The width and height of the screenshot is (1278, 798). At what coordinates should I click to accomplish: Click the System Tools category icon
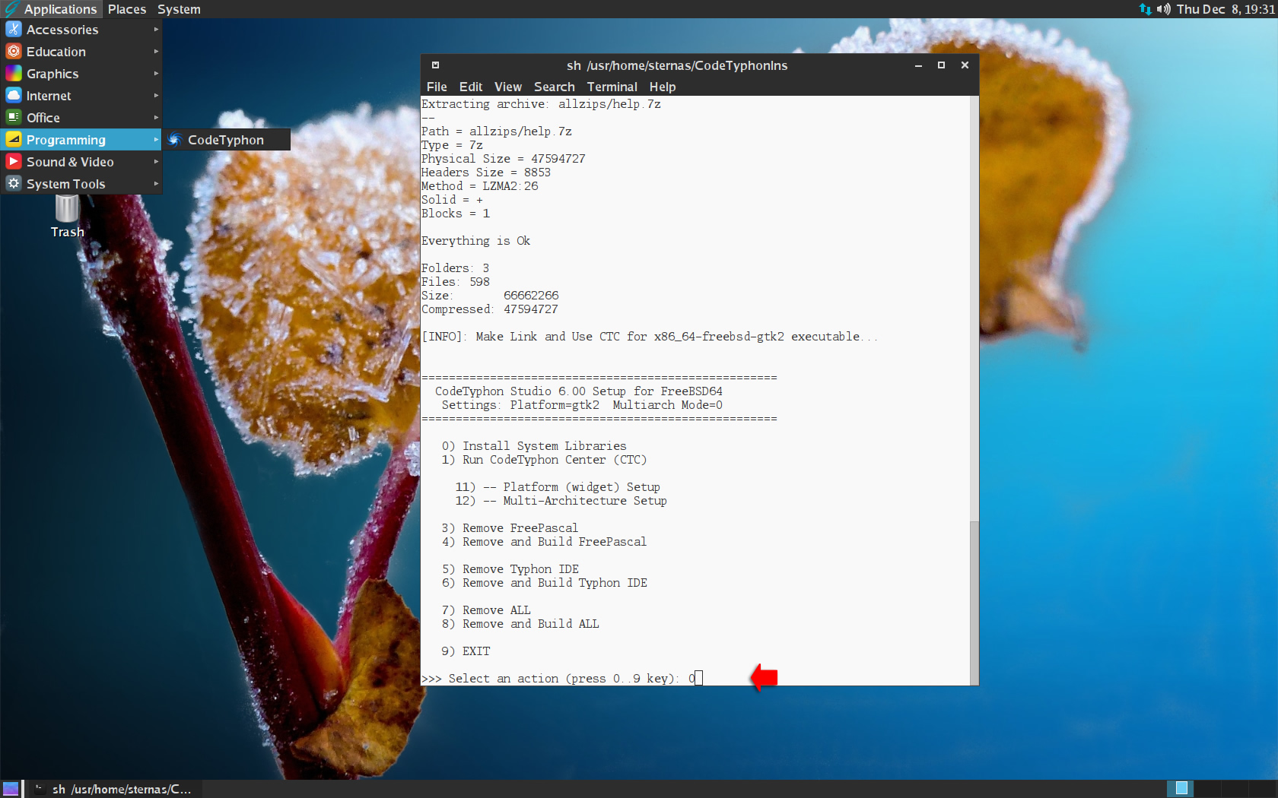click(14, 184)
